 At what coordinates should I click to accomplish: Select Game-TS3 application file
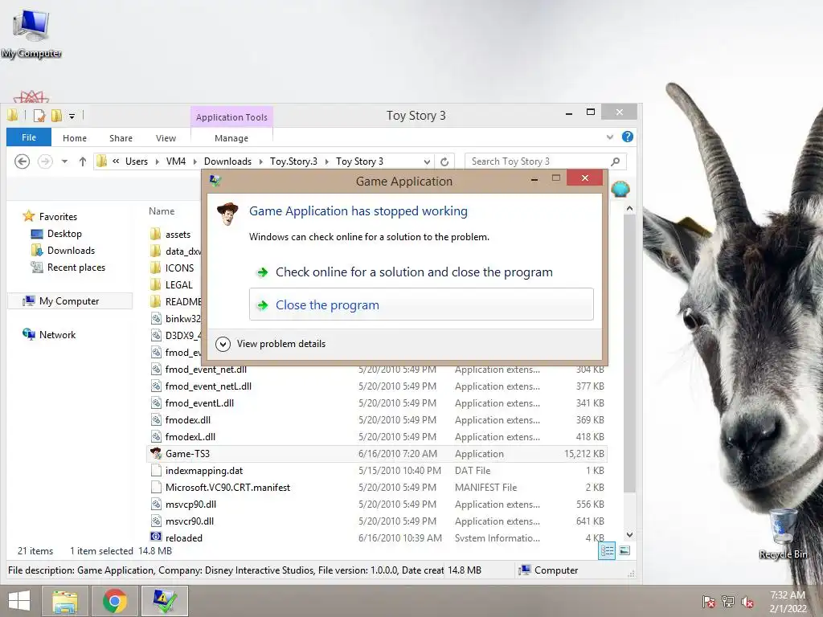coord(377,454)
